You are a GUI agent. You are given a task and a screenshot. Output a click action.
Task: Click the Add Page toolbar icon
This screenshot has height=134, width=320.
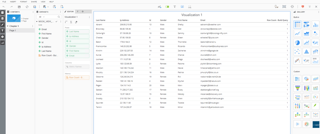(62, 7)
